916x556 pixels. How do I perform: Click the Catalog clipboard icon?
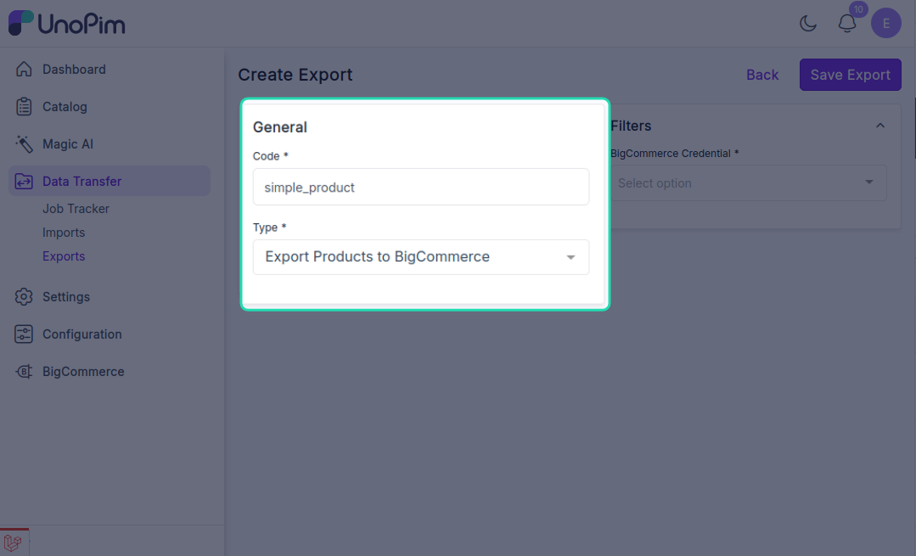click(24, 106)
